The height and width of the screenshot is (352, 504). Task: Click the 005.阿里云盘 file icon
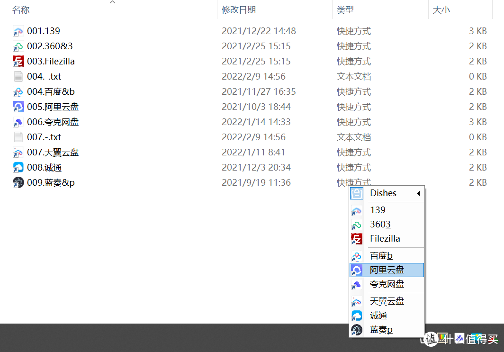tap(18, 107)
